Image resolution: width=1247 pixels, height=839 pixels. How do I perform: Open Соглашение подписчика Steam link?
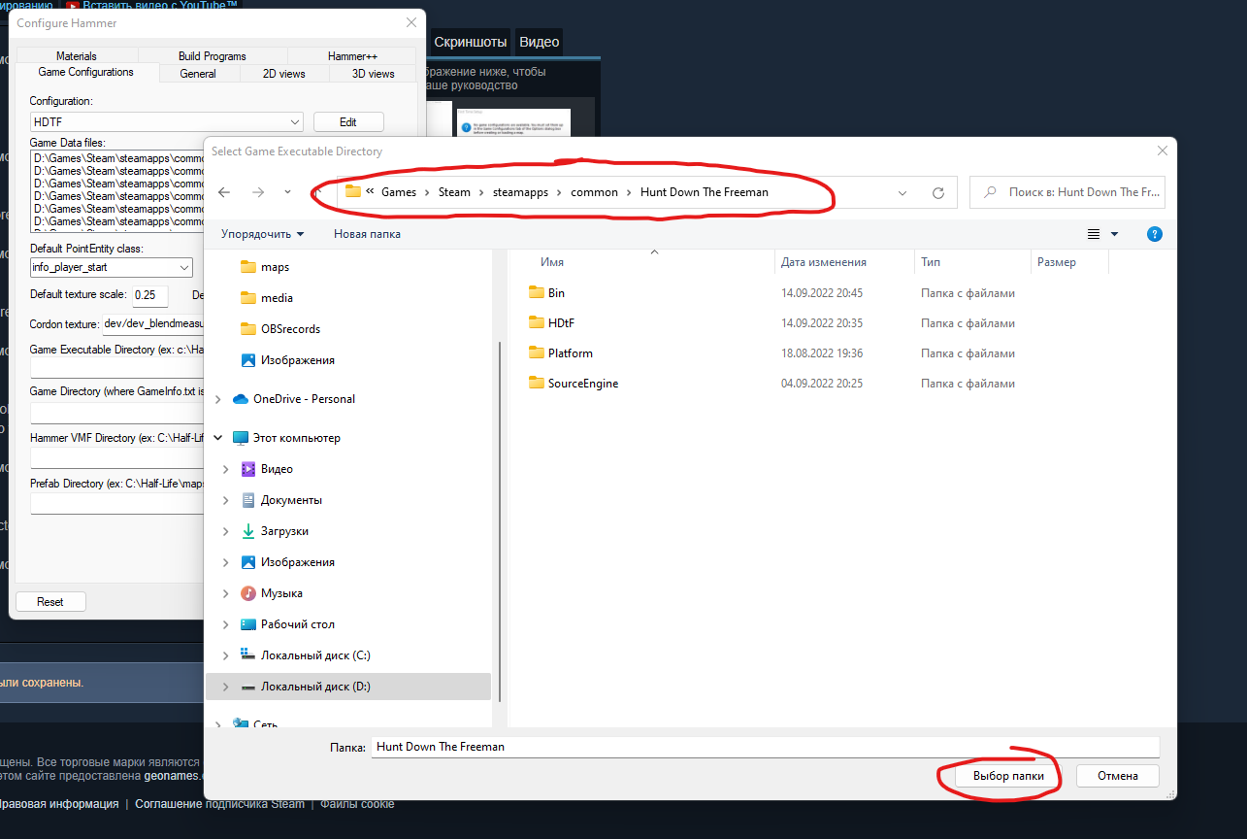[219, 804]
